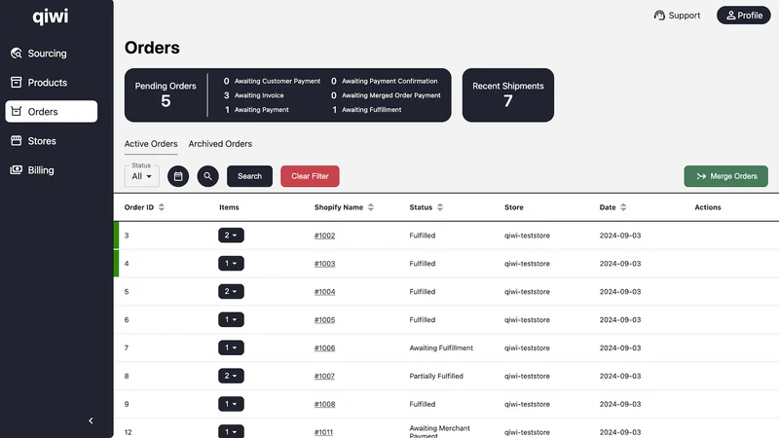Expand items for order #1002
The height and width of the screenshot is (438, 779).
tap(231, 236)
